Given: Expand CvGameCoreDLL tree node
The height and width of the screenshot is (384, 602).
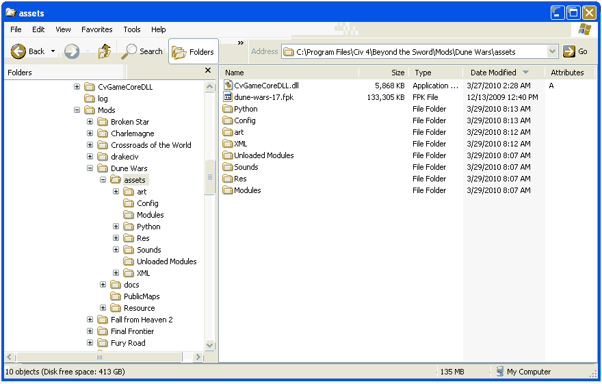Looking at the screenshot, I should [77, 87].
